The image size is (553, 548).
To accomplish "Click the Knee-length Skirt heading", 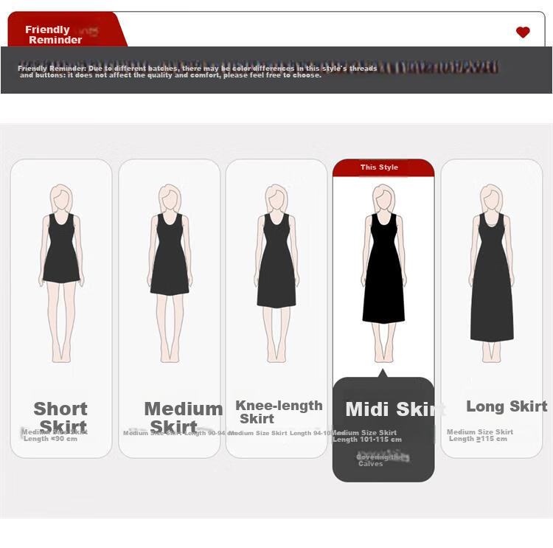I will (x=279, y=412).
